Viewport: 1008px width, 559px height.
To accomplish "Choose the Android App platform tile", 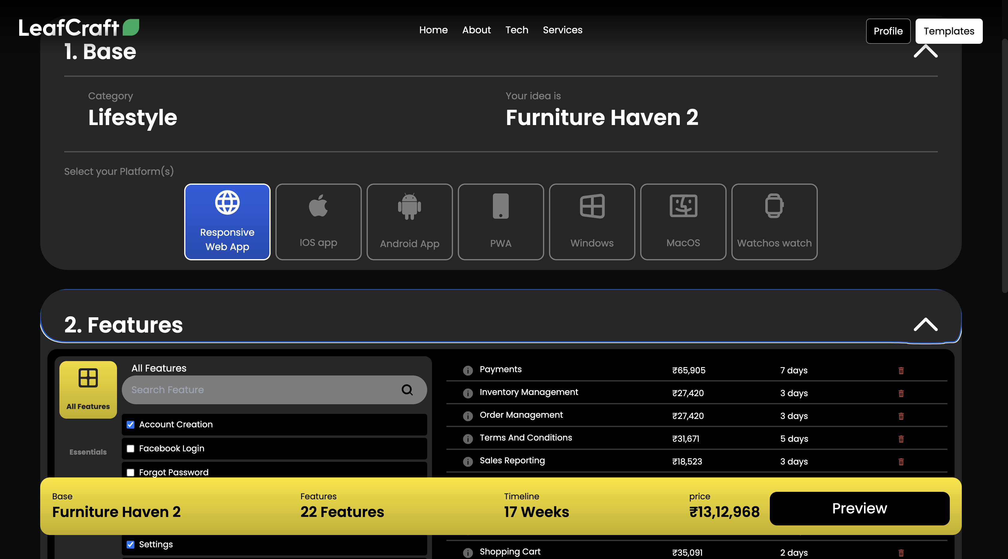I will (409, 221).
